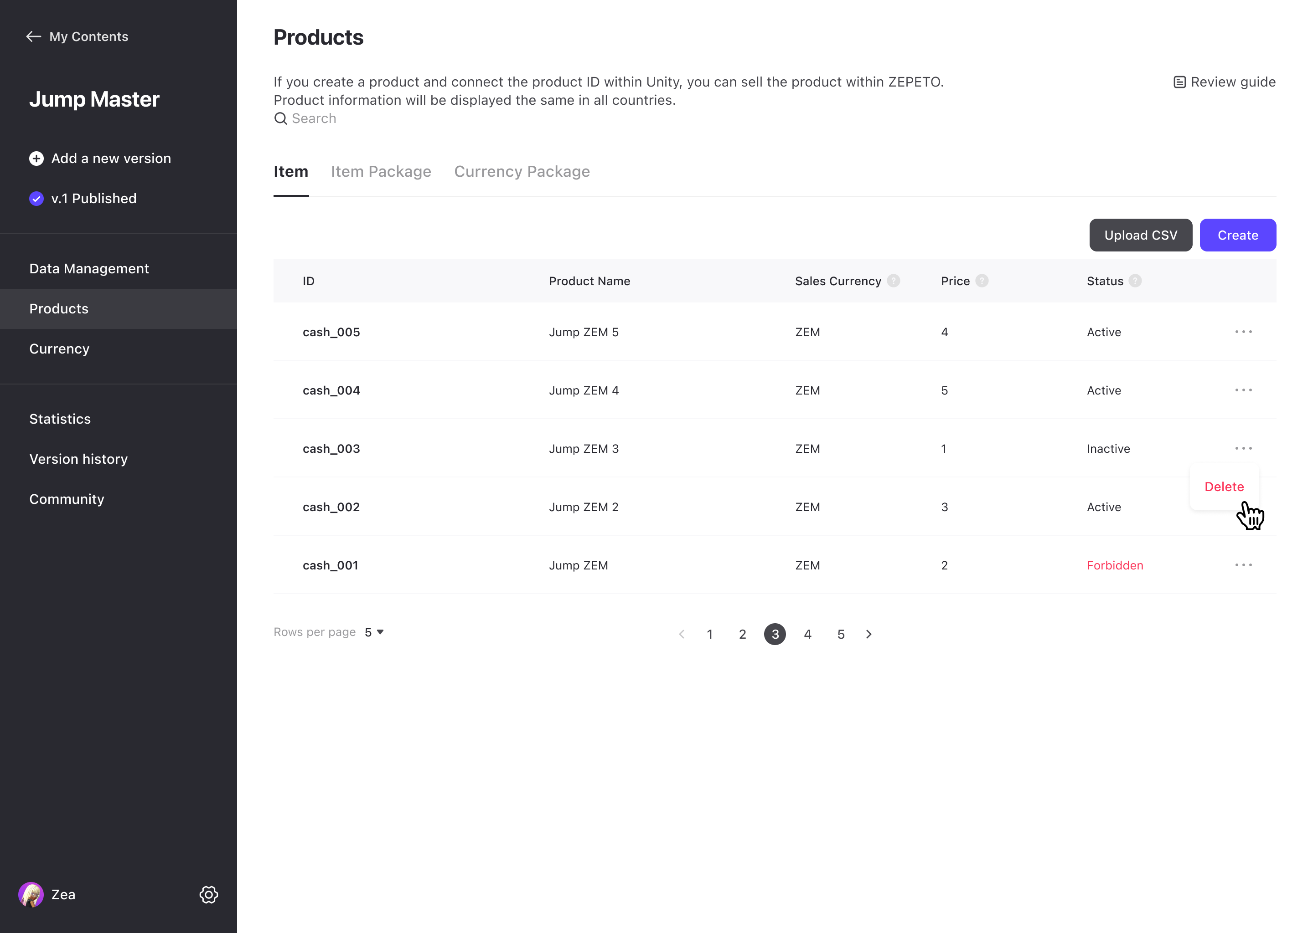Switch to the Currency Package tab
This screenshot has height=933, width=1313.
click(x=522, y=171)
